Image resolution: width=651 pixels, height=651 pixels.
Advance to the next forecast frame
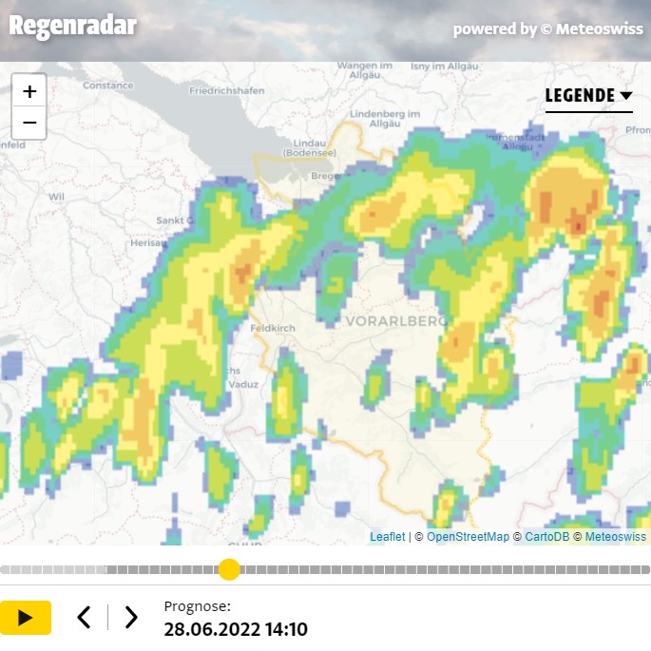coord(131,618)
